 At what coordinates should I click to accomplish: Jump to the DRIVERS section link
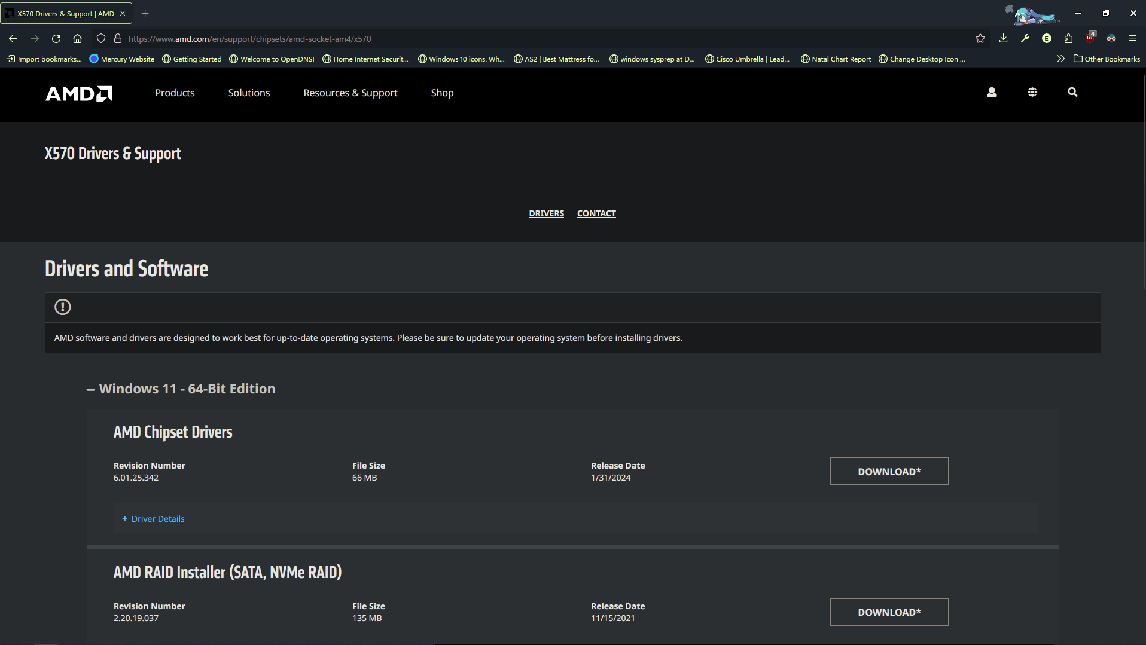[546, 213]
